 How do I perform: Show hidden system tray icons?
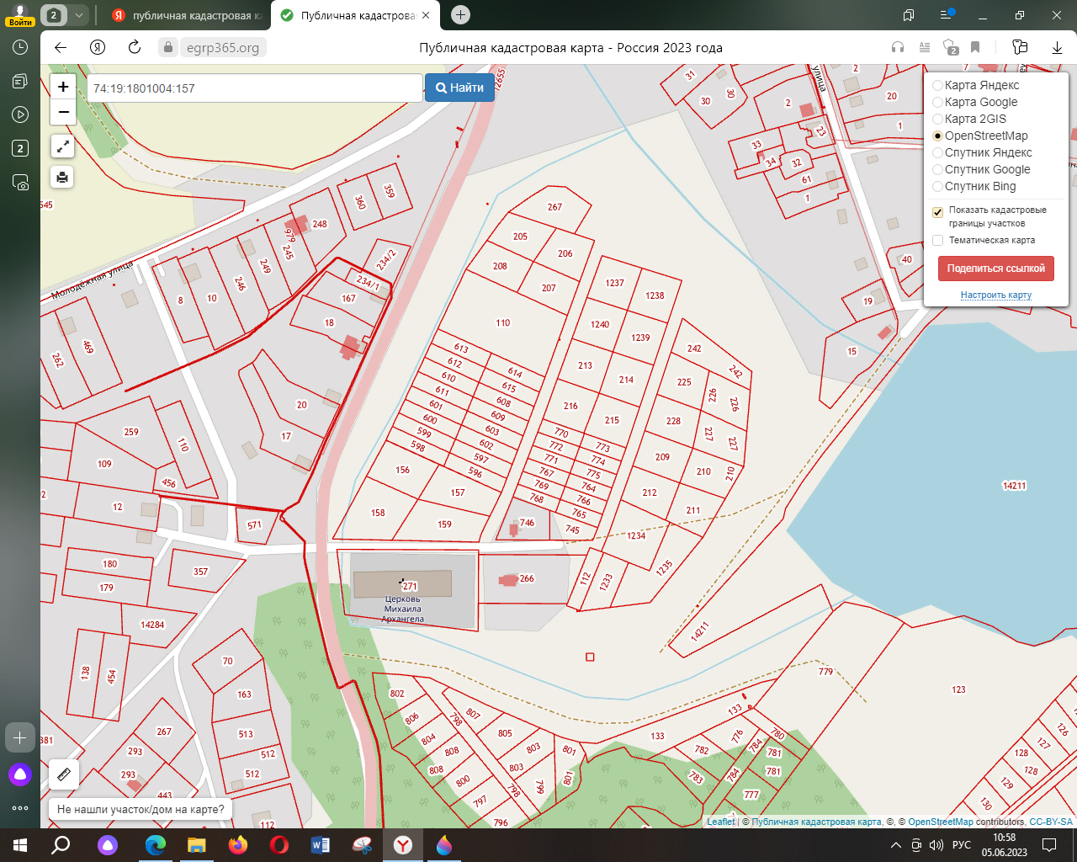[895, 845]
